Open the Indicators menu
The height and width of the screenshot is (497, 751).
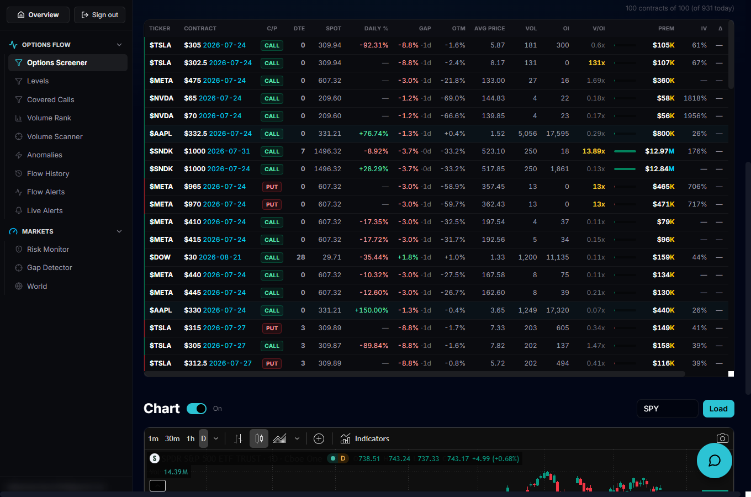(365, 438)
